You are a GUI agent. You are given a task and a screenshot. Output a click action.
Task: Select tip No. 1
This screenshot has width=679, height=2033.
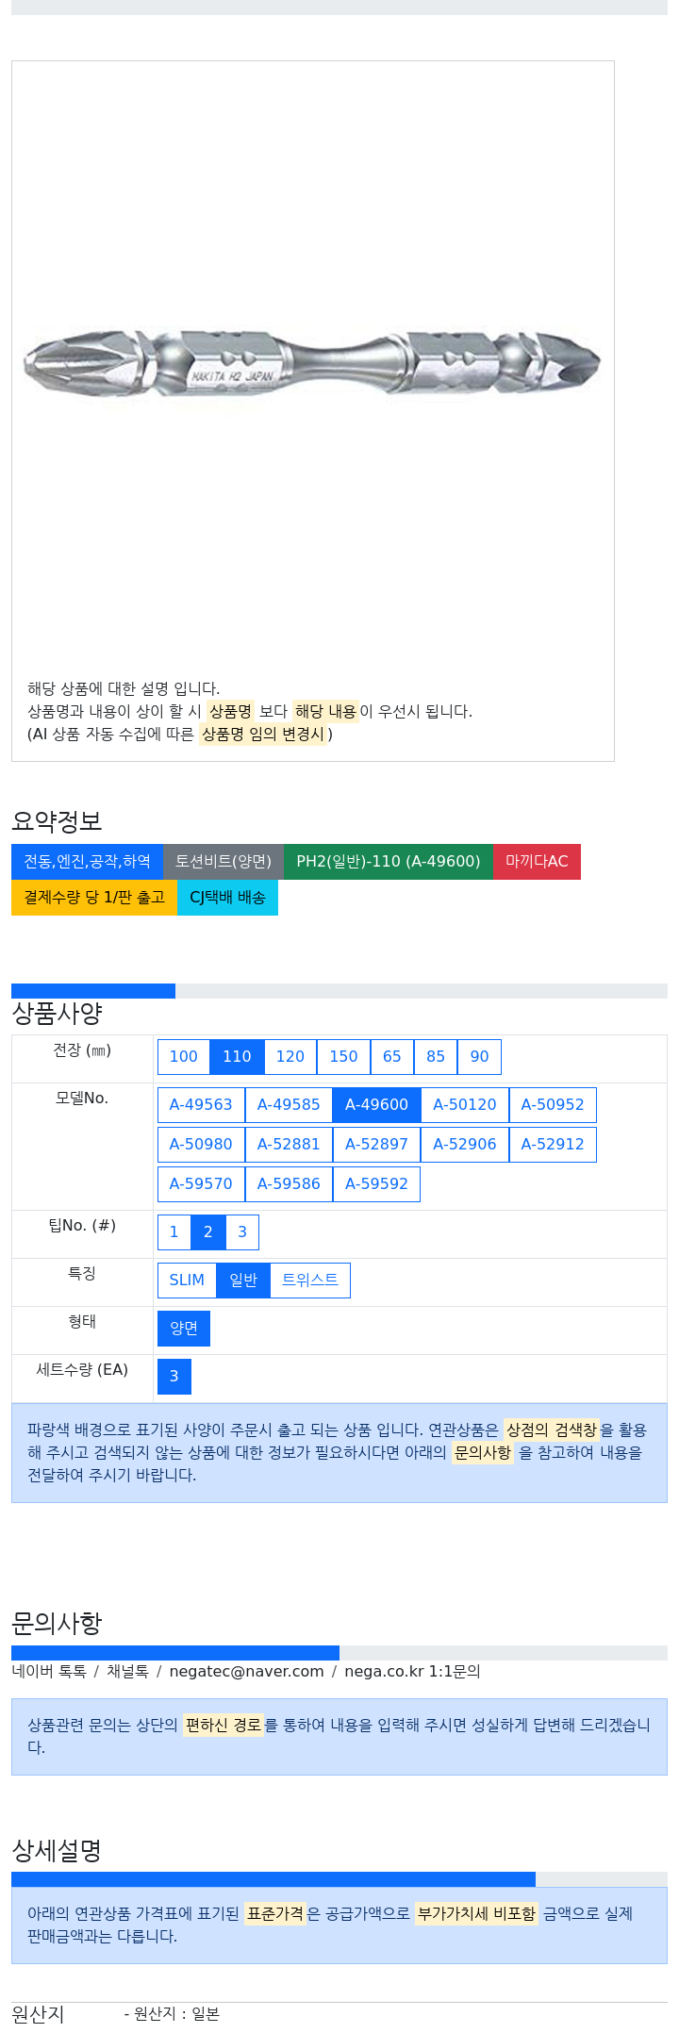(174, 1232)
